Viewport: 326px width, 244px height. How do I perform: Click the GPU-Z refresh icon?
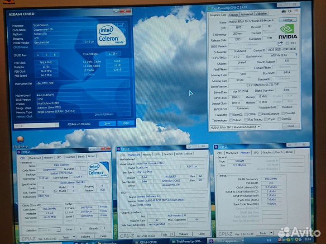290,11
